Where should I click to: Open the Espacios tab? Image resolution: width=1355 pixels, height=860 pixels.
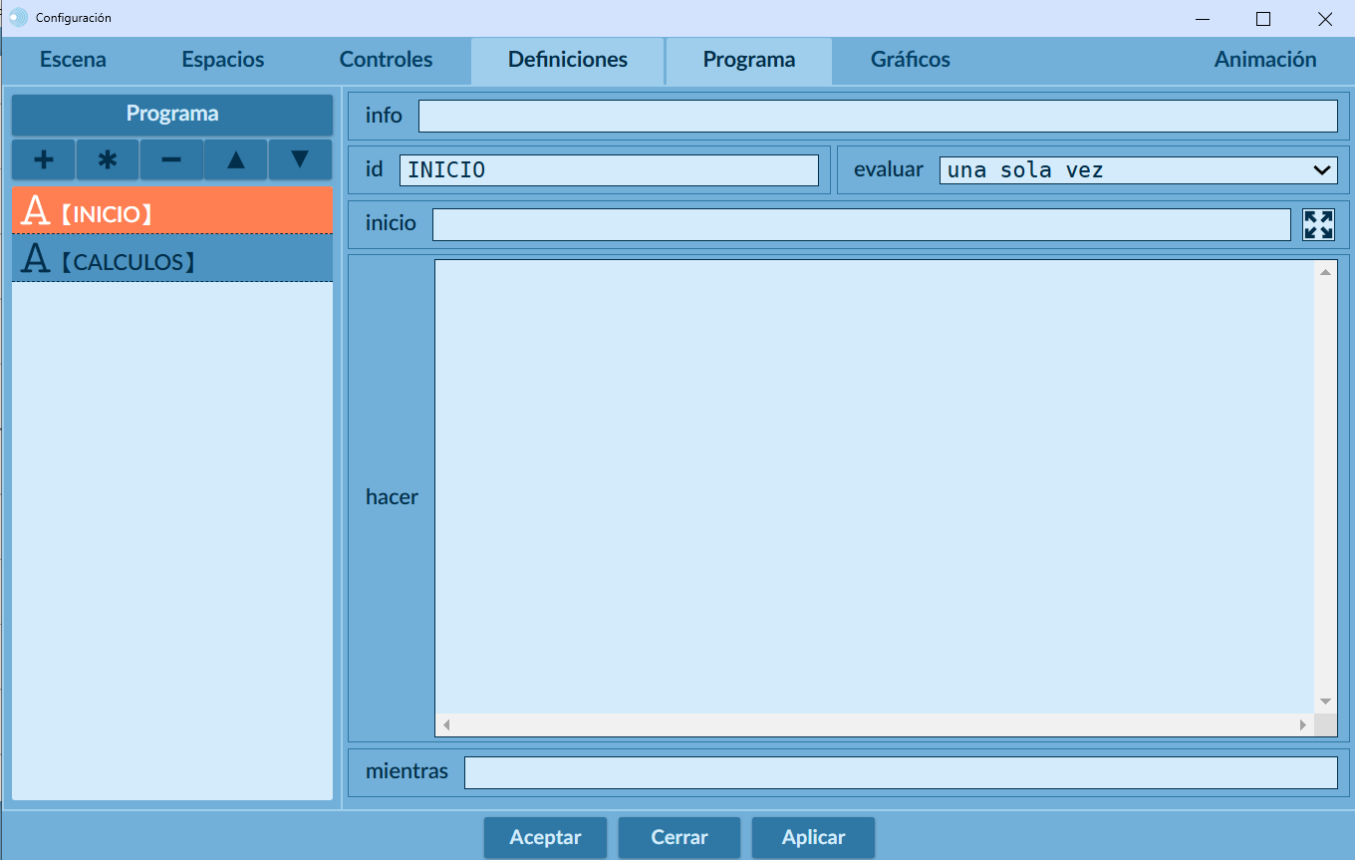tap(223, 60)
